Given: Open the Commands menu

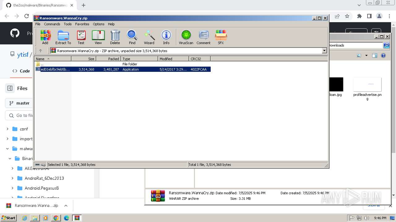Looking at the screenshot, I should [x=52, y=24].
